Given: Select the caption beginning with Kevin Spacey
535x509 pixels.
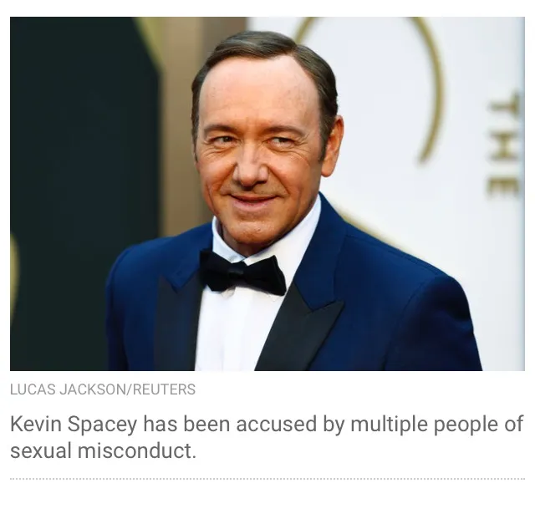Looking at the screenshot, I should click(x=267, y=437).
